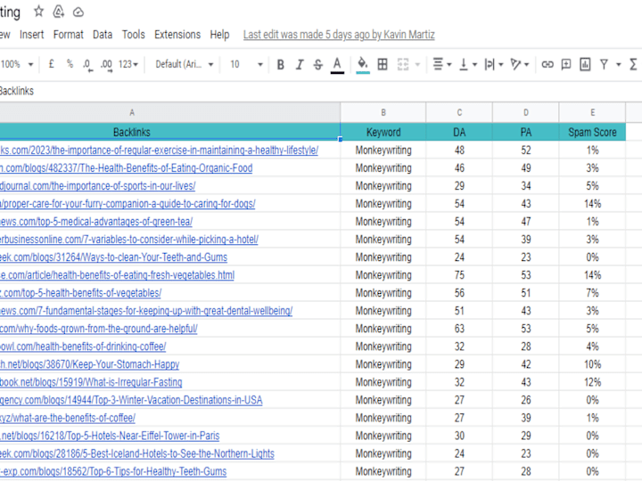Insert chart icon

click(x=585, y=64)
